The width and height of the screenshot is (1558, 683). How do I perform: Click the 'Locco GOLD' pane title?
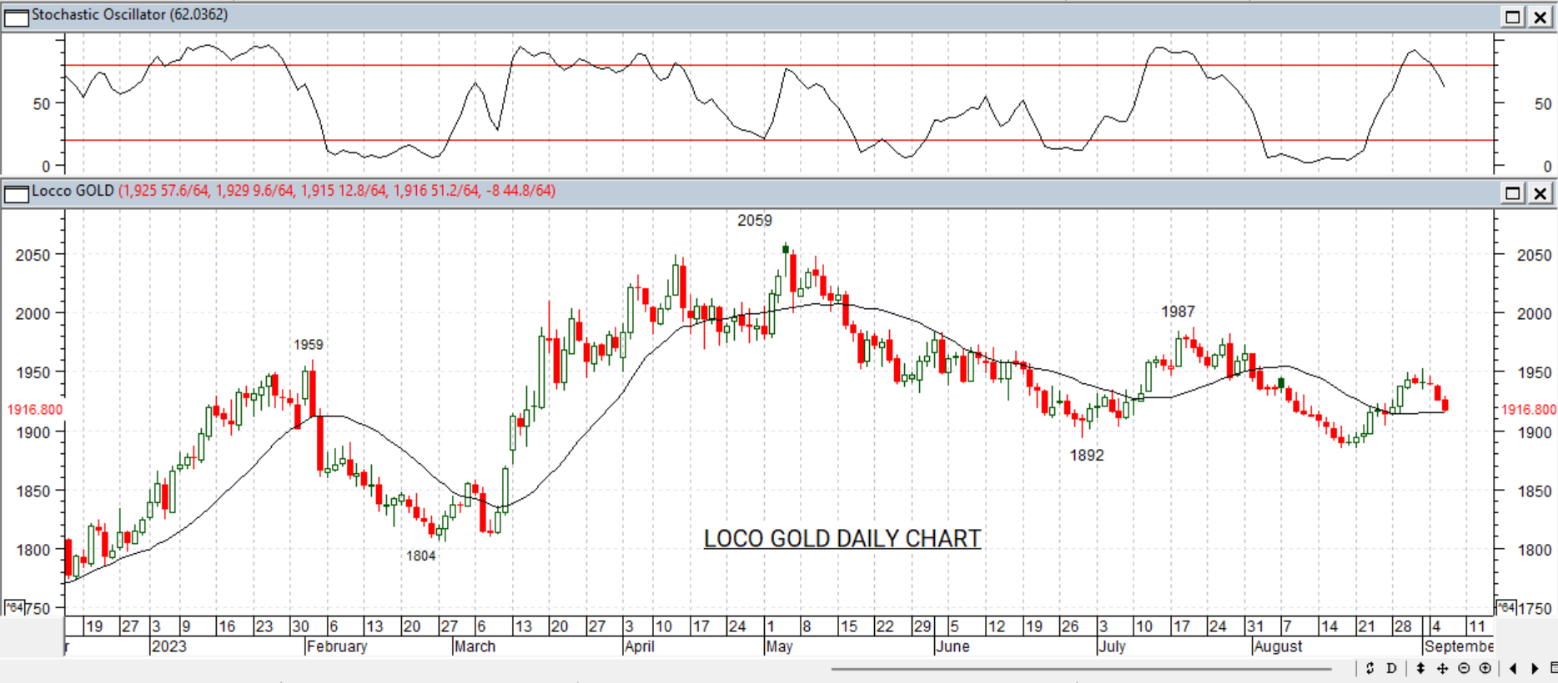pos(73,191)
